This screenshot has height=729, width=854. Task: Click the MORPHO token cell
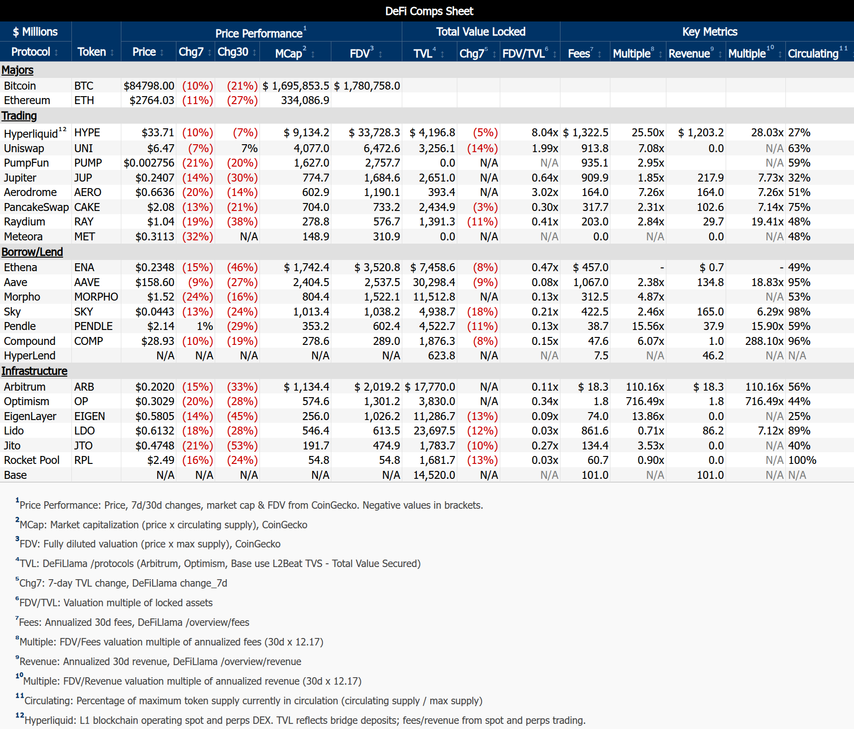click(96, 297)
